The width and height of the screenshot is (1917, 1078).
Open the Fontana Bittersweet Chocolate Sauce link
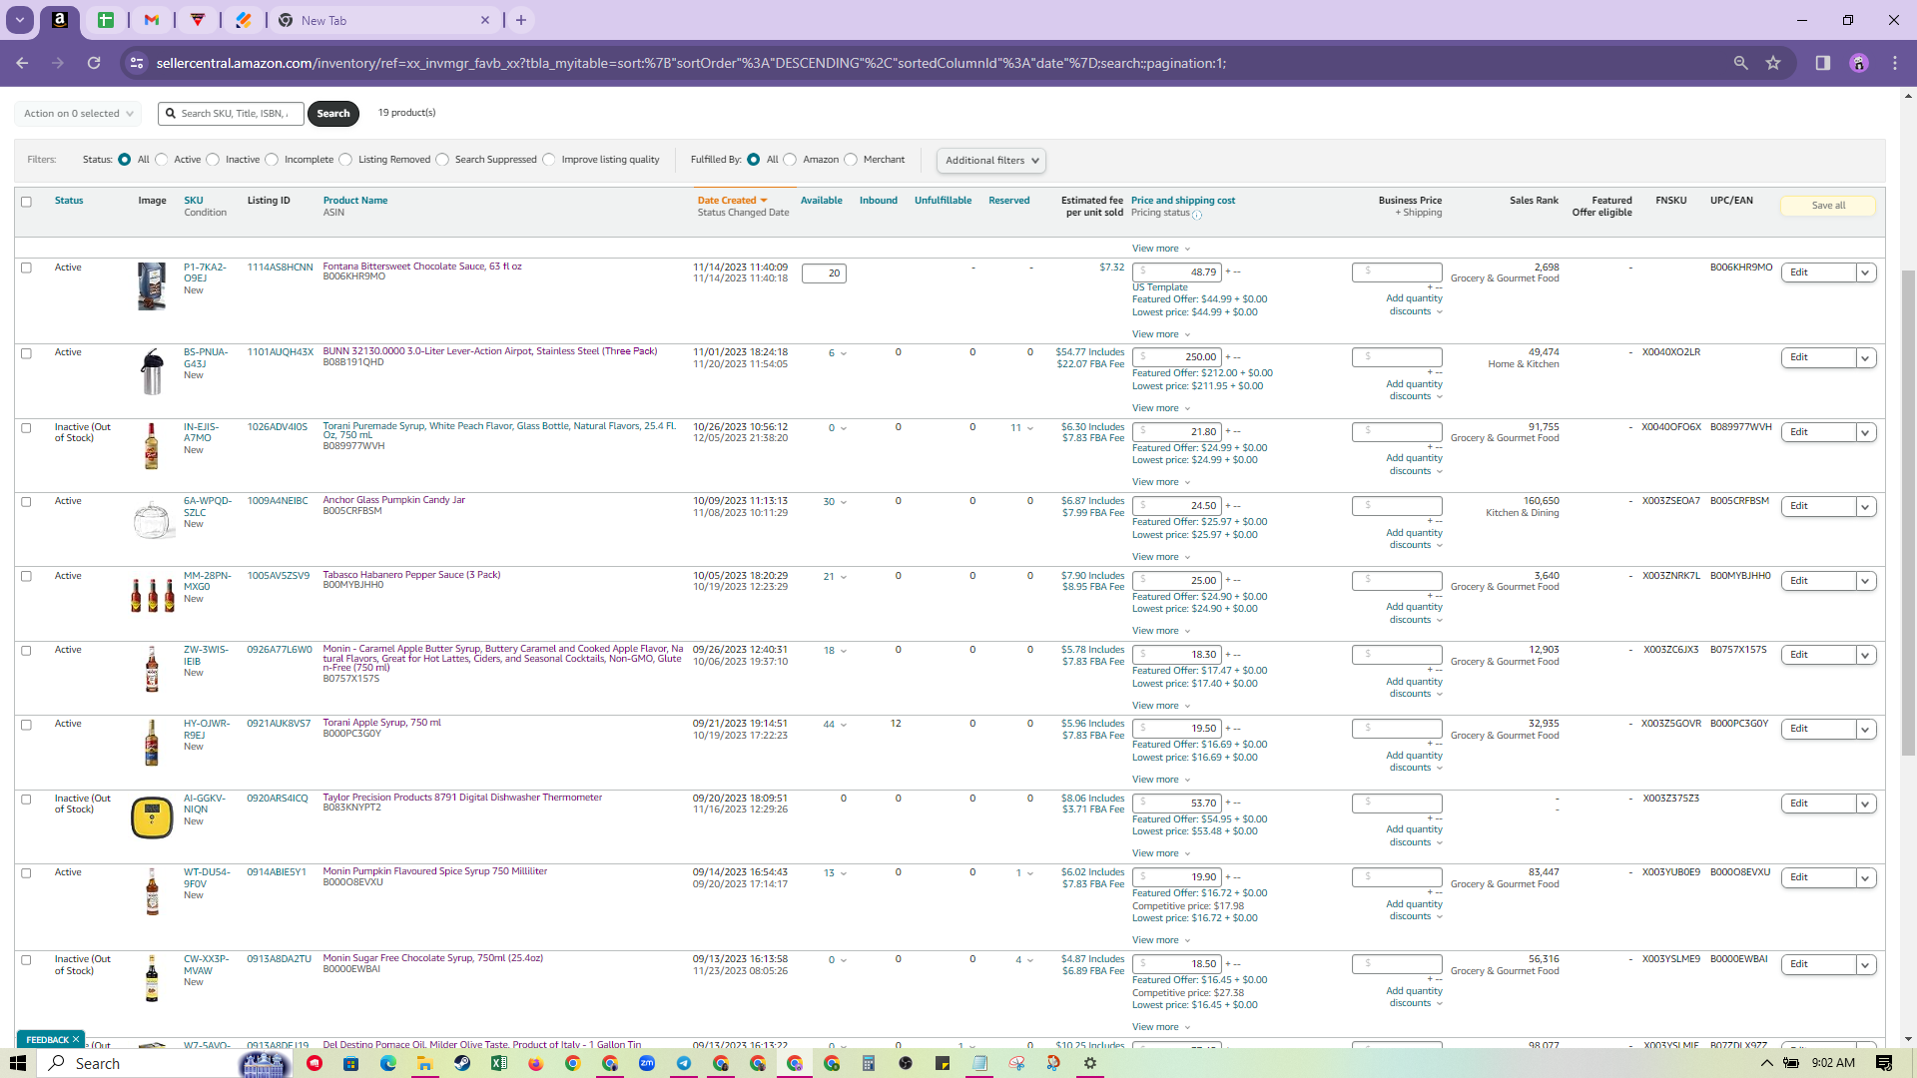[422, 267]
